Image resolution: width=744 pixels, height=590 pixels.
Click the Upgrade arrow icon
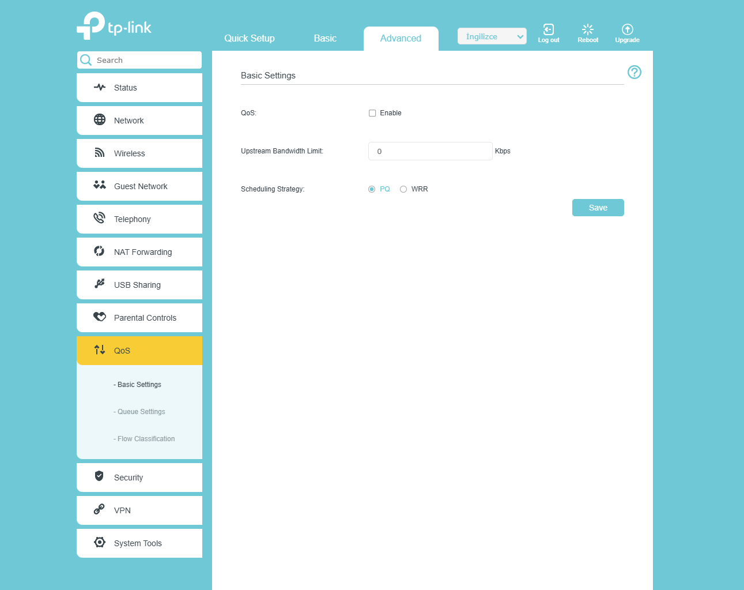click(628, 29)
